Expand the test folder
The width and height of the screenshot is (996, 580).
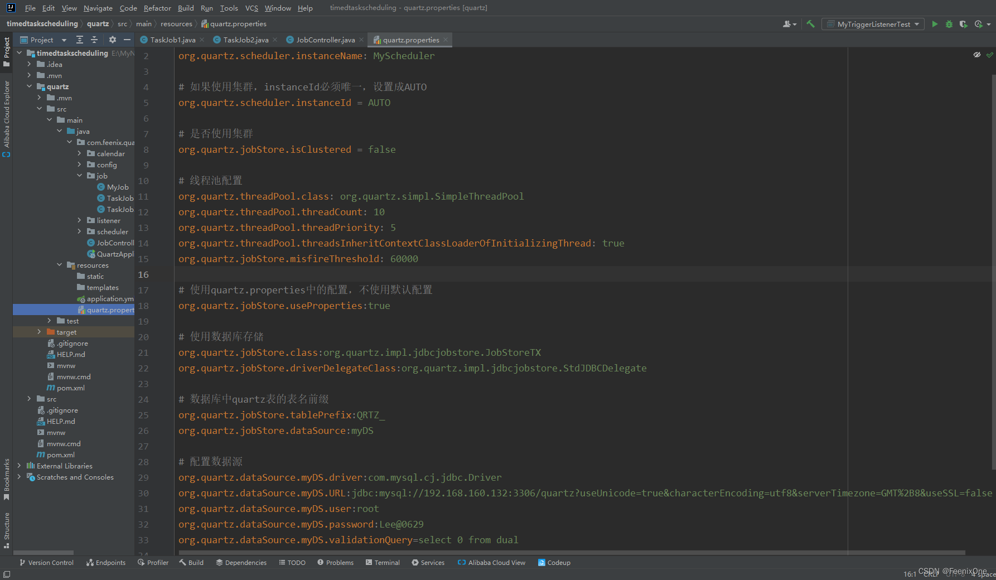(50, 321)
